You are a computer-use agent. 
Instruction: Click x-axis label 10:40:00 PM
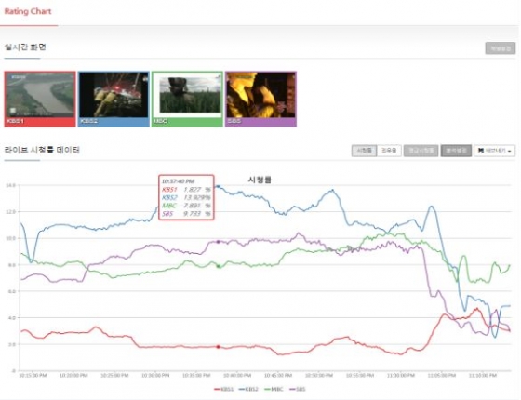pos(237,376)
